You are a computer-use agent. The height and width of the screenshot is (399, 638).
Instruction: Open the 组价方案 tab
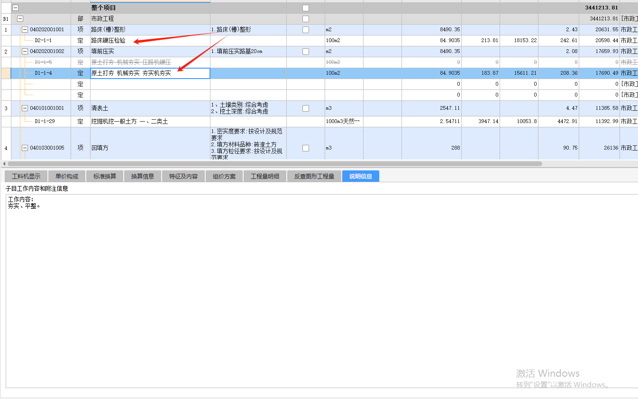(x=224, y=177)
